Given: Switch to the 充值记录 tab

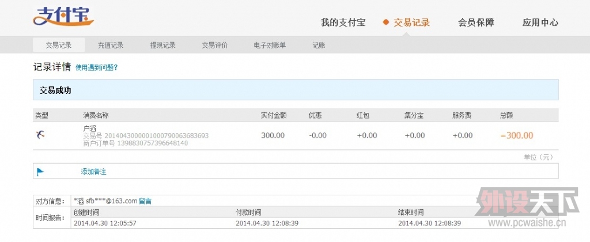Looking at the screenshot, I should click(111, 45).
